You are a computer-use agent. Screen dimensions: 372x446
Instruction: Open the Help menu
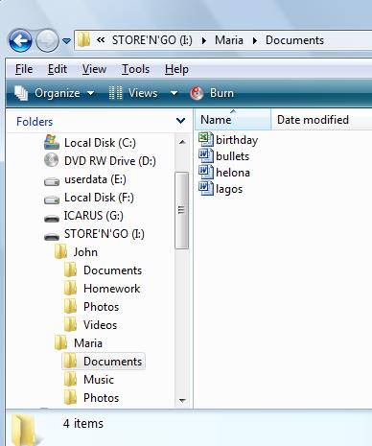pyautogui.click(x=176, y=69)
